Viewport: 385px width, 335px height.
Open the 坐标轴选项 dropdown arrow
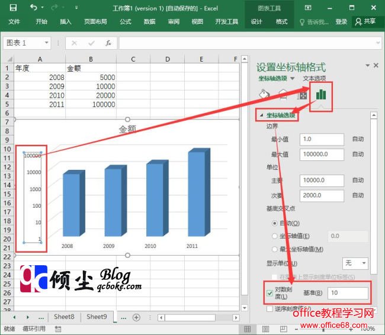(292, 78)
